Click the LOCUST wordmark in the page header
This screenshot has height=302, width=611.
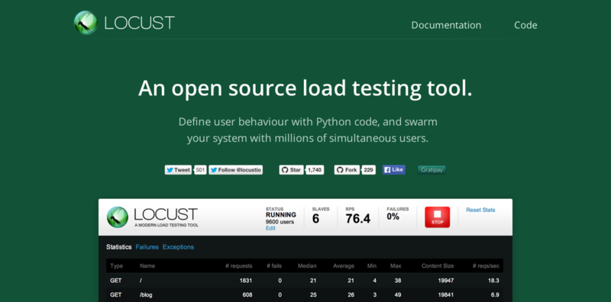pos(140,23)
